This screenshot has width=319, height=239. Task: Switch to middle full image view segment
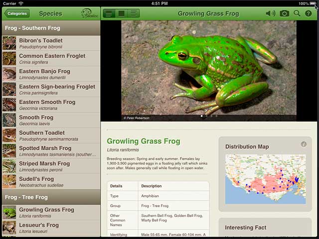(122, 13)
